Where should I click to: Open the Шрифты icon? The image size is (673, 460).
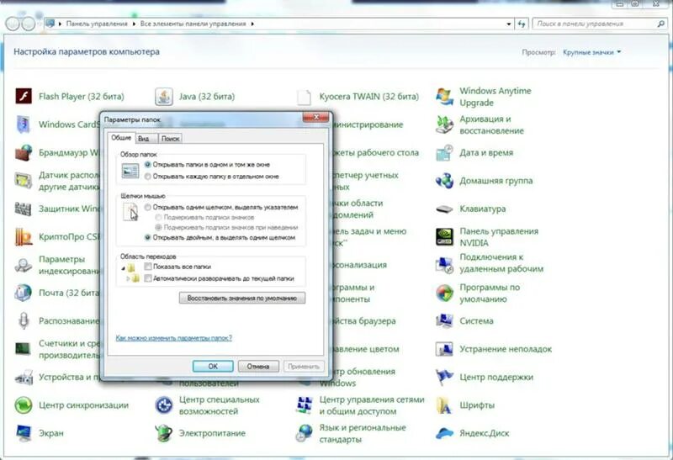(444, 405)
